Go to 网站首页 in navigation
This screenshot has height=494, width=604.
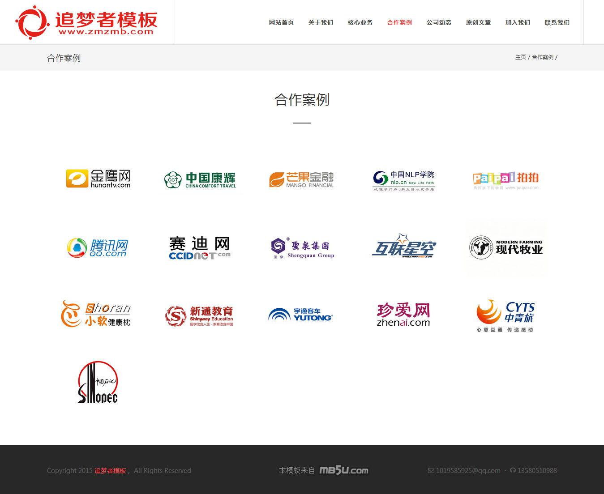281,22
